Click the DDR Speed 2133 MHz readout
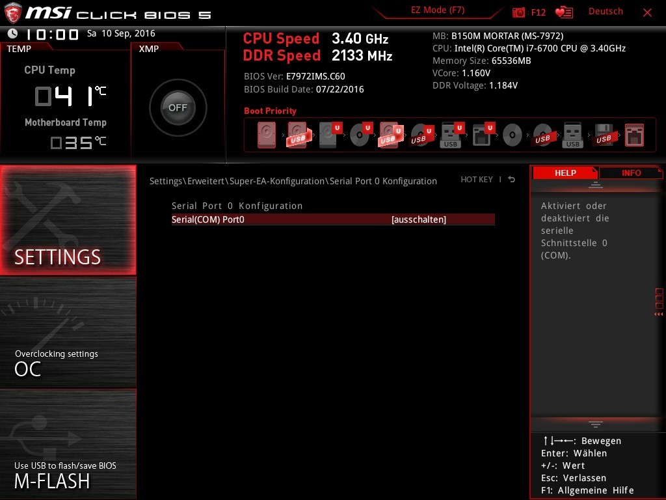Viewport: 666px width, 500px height. (317, 56)
